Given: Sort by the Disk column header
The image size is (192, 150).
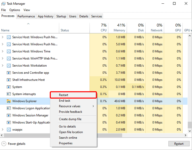Looking at the screenshot, I should pyautogui.click(x=136, y=28).
